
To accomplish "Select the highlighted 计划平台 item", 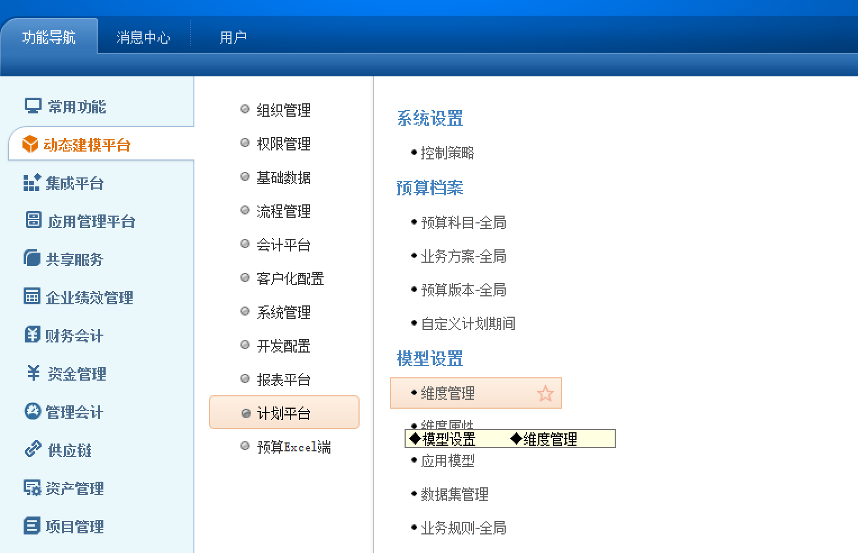I will [x=284, y=413].
